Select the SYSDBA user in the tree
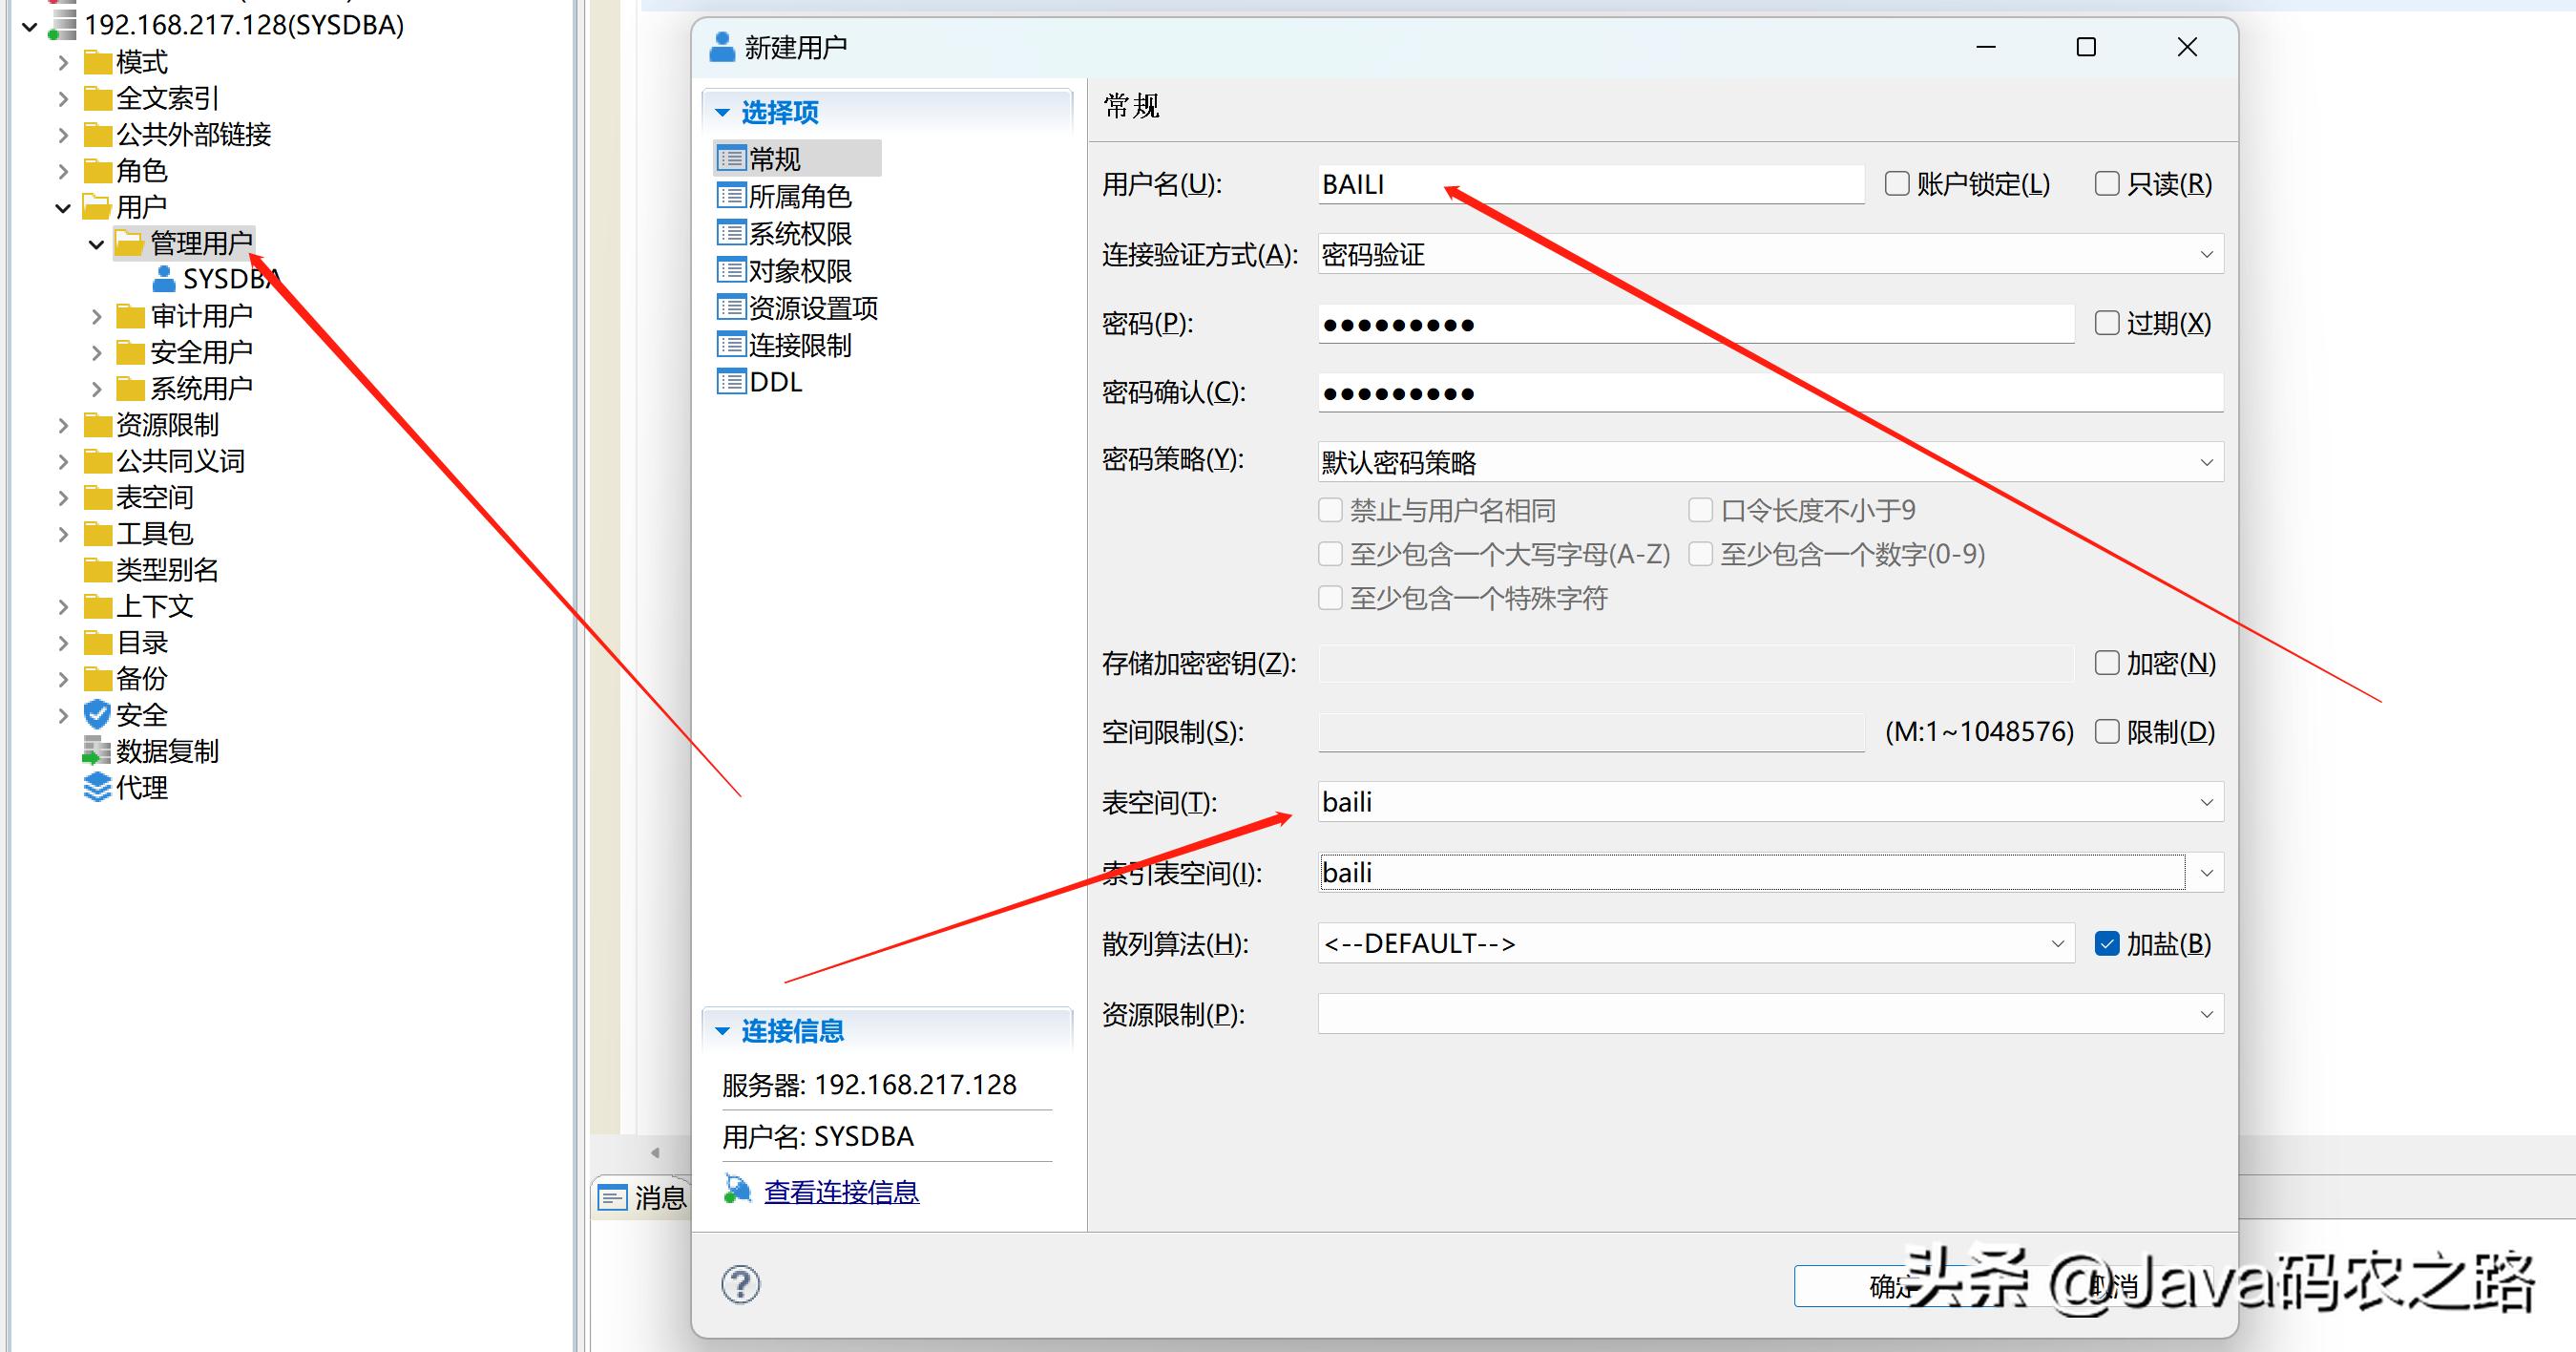 coord(229,278)
